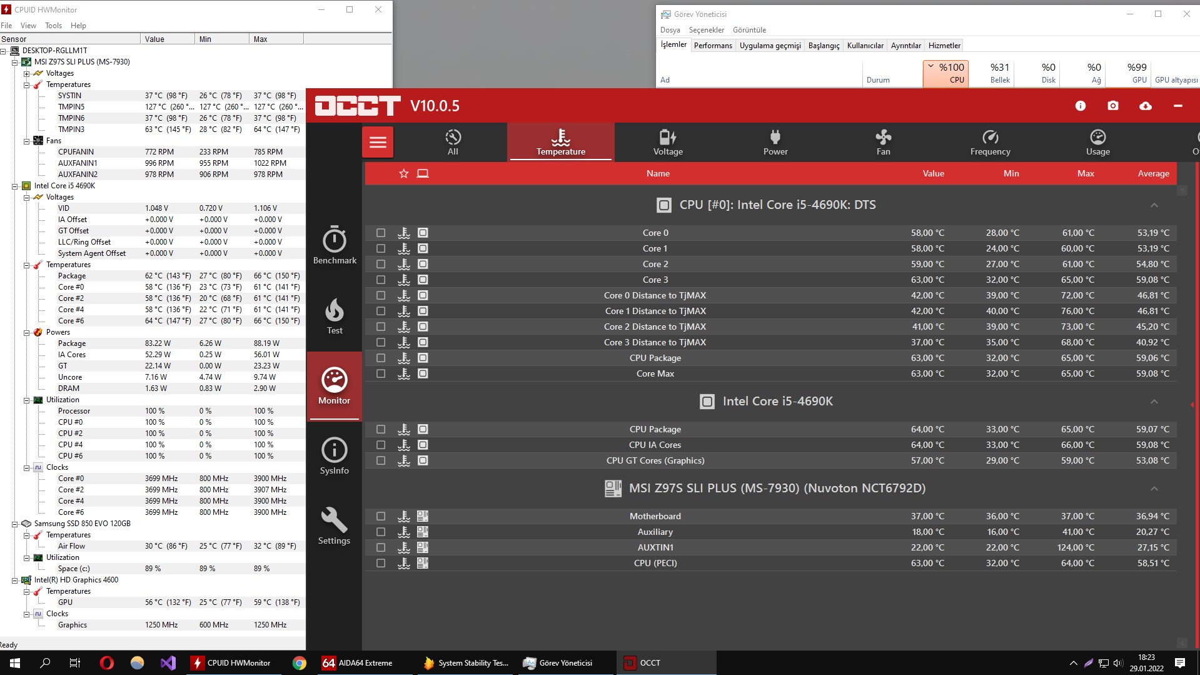Open Task View from taskbar
Viewport: 1200px width, 675px height.
(75, 663)
